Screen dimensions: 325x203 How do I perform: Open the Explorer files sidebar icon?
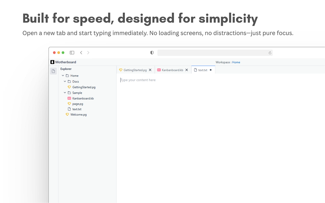(53, 71)
